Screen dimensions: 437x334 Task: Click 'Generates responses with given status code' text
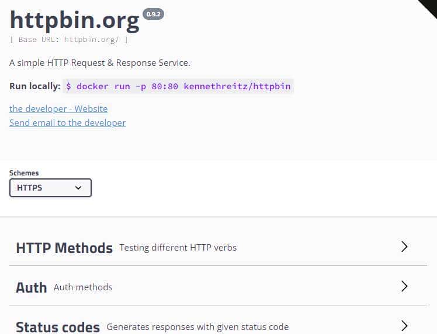197,327
